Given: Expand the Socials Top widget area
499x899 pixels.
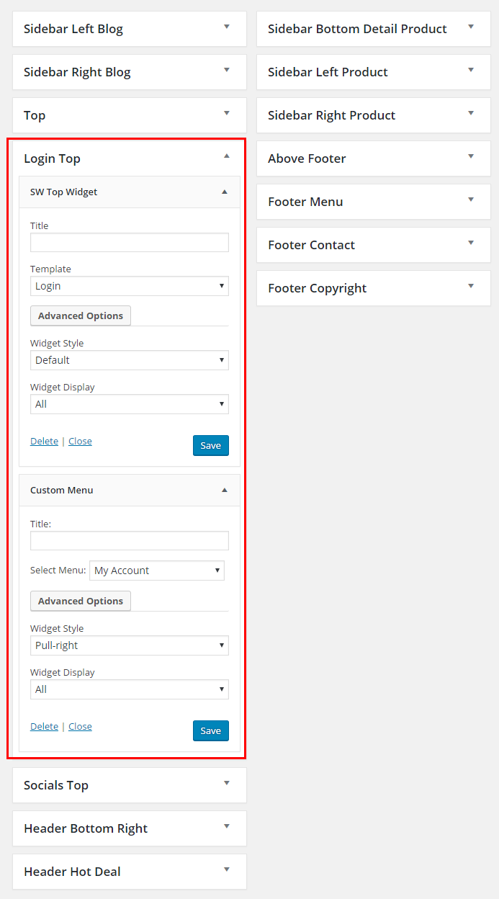Looking at the screenshot, I should 226,784.
